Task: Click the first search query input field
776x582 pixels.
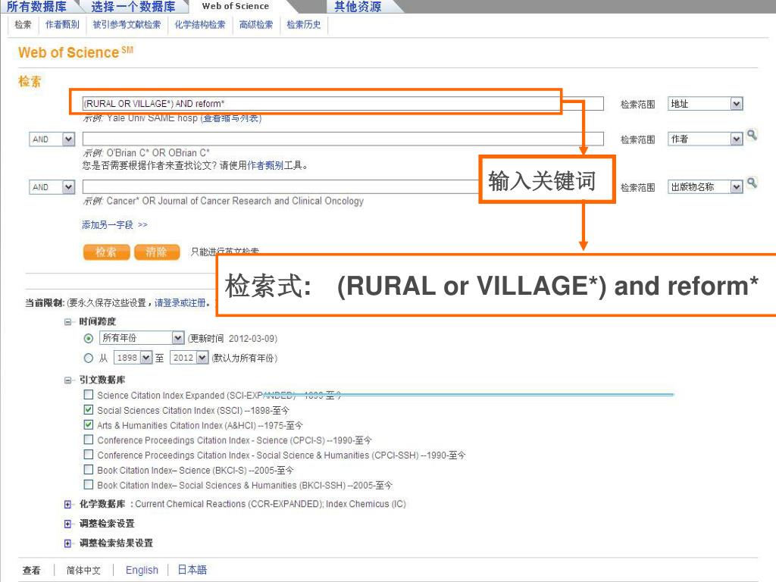Action: click(x=343, y=103)
